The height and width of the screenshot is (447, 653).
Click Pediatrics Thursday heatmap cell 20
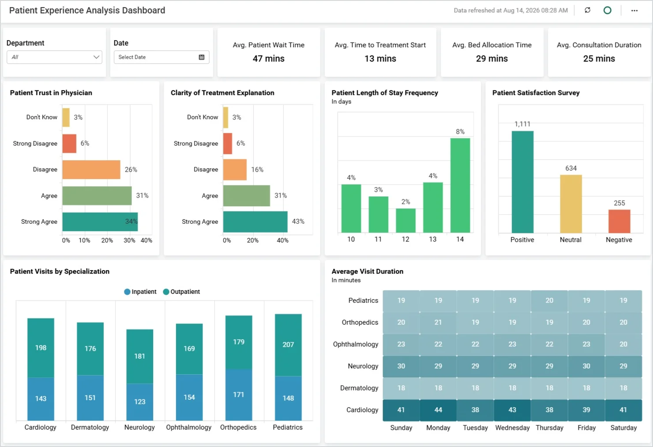[549, 301]
